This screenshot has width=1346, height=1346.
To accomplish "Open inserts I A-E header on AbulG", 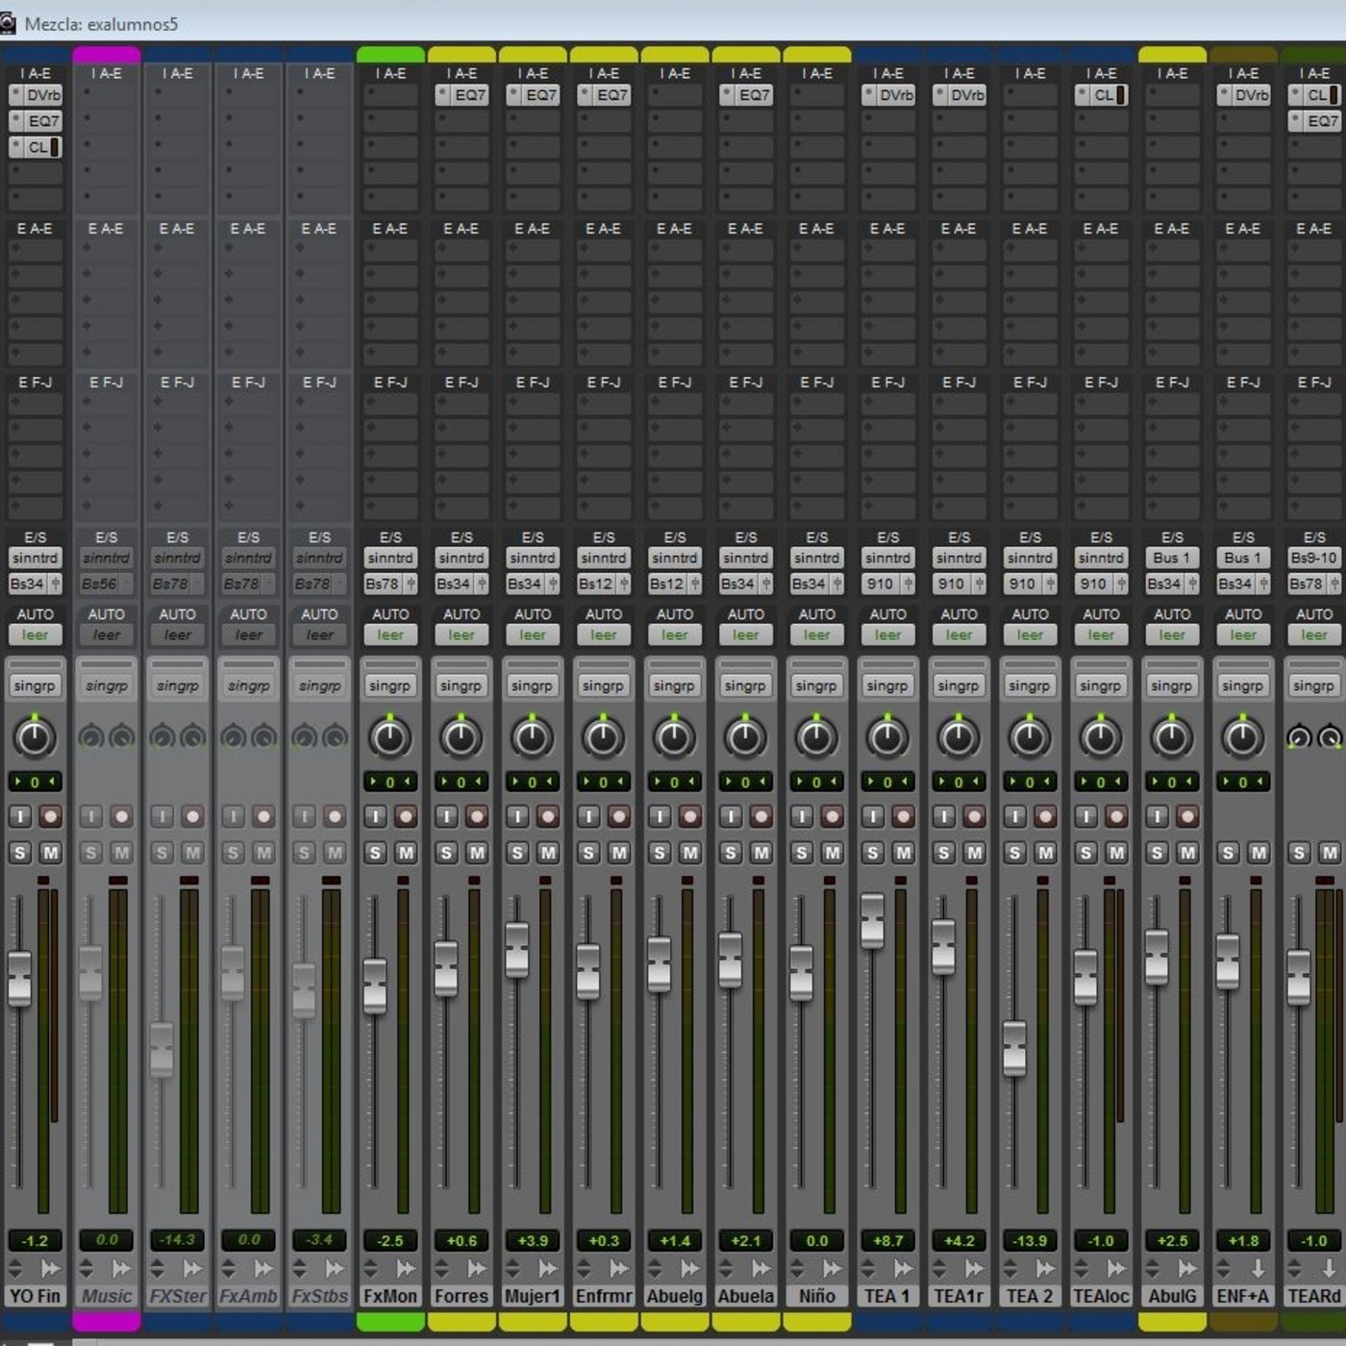I will [x=1172, y=73].
